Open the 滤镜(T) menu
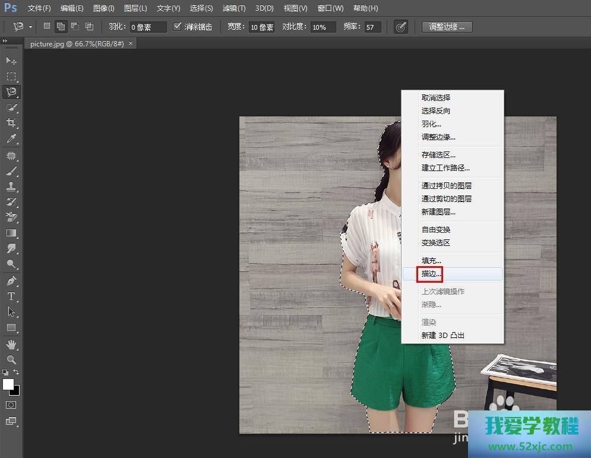 (x=233, y=8)
